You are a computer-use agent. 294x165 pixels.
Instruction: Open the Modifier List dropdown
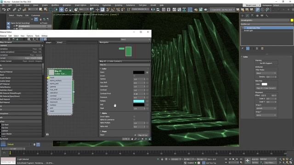[266, 24]
